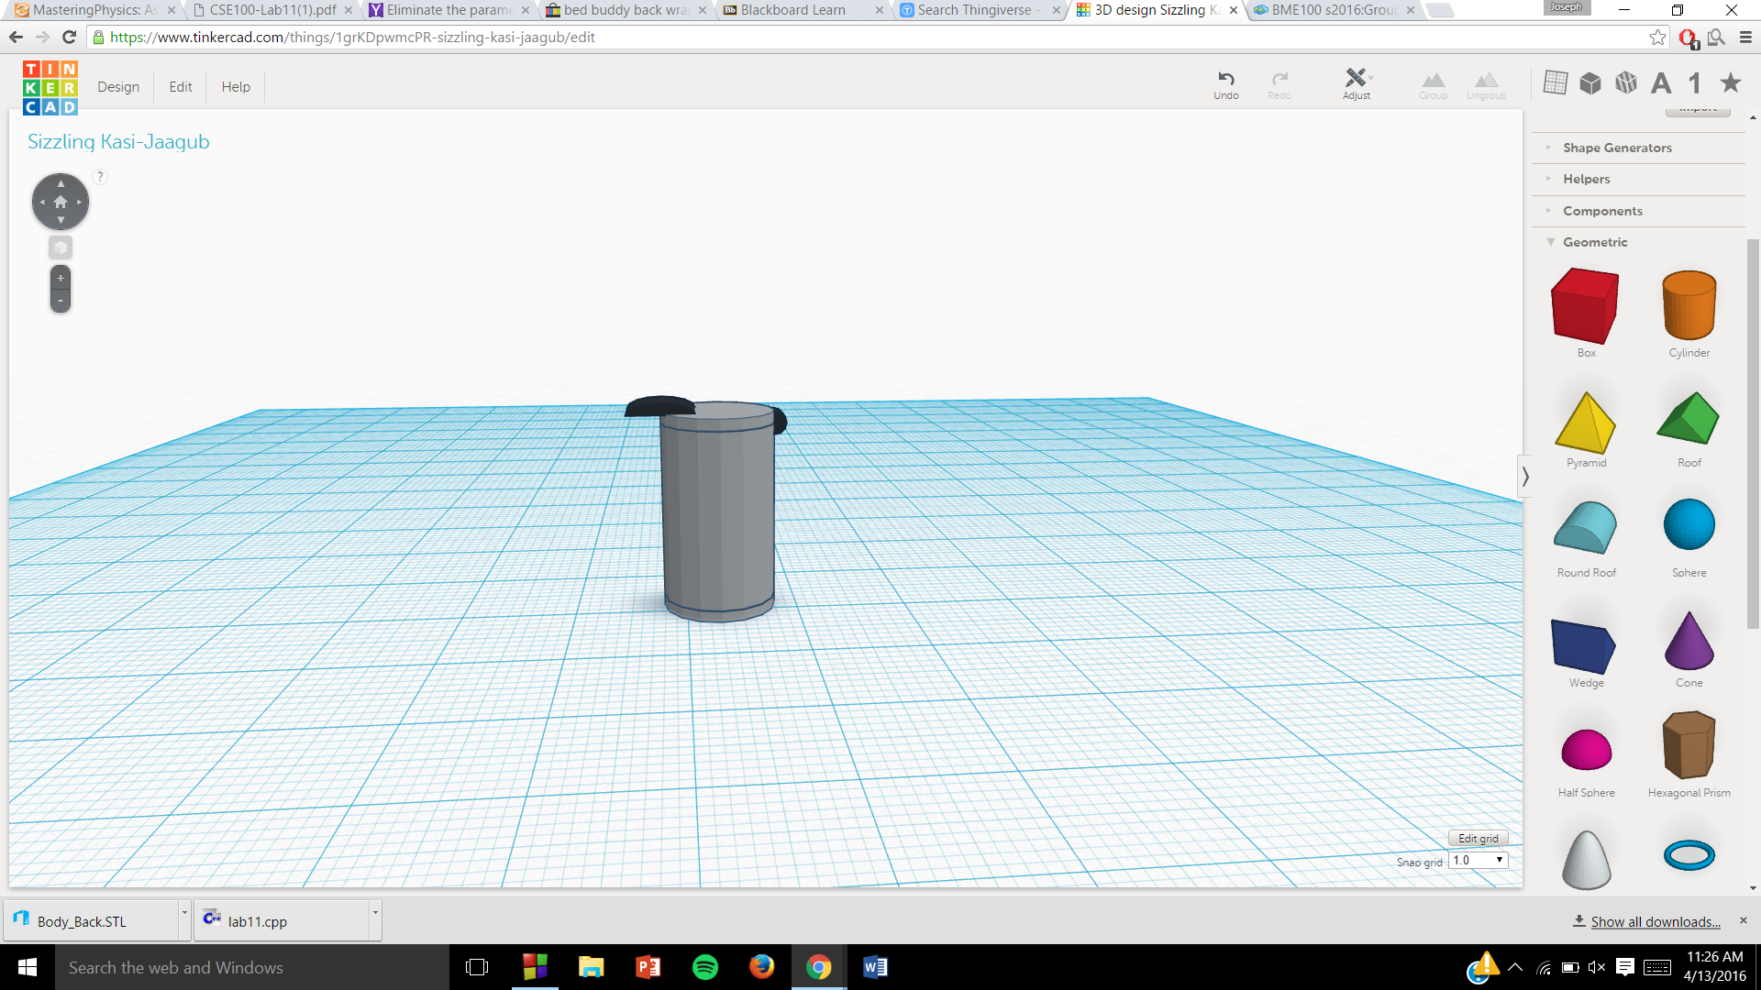The width and height of the screenshot is (1761, 990).
Task: Click the Undo arrow icon
Action: [x=1225, y=79]
